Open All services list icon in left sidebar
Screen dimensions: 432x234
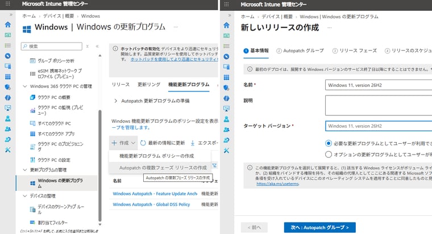pos(8,45)
